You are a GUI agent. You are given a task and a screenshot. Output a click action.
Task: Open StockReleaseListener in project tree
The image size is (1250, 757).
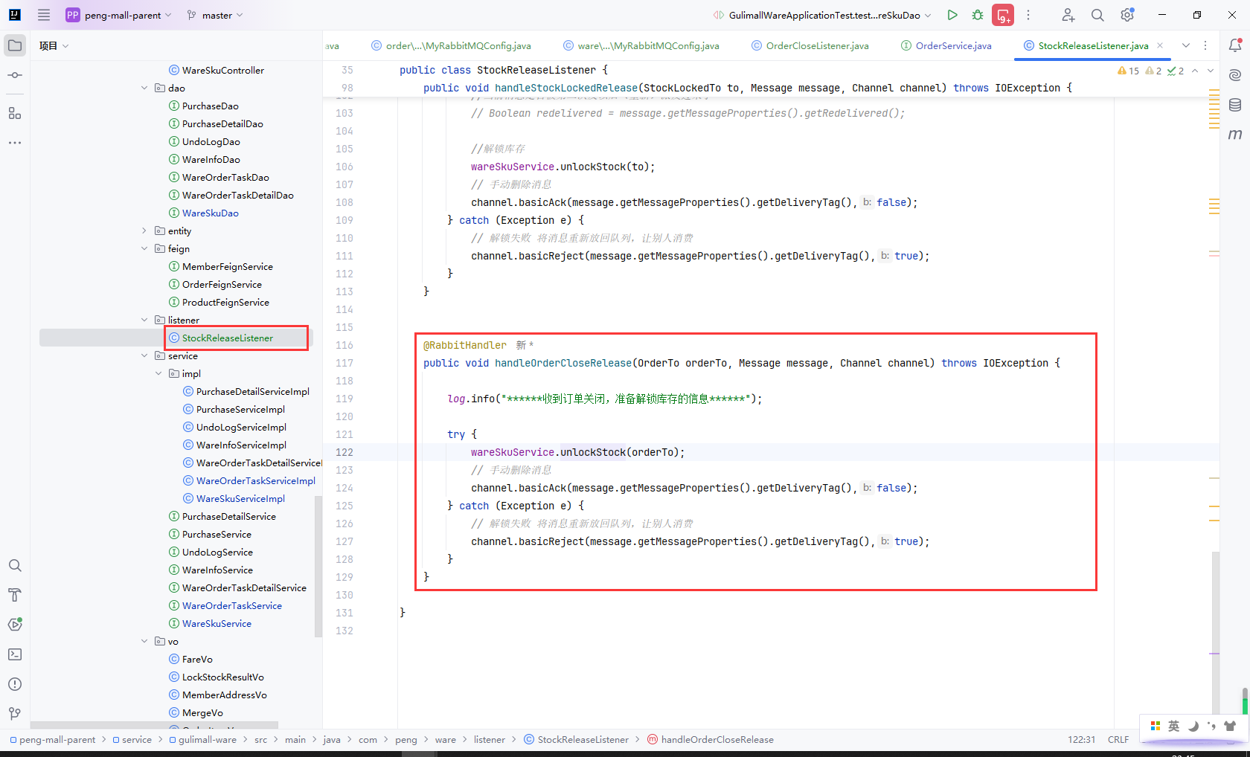221,338
